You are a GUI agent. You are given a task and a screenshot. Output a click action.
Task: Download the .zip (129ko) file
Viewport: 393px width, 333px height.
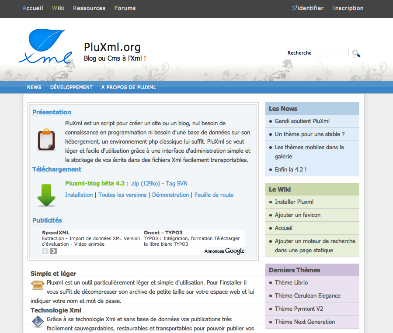click(x=145, y=183)
